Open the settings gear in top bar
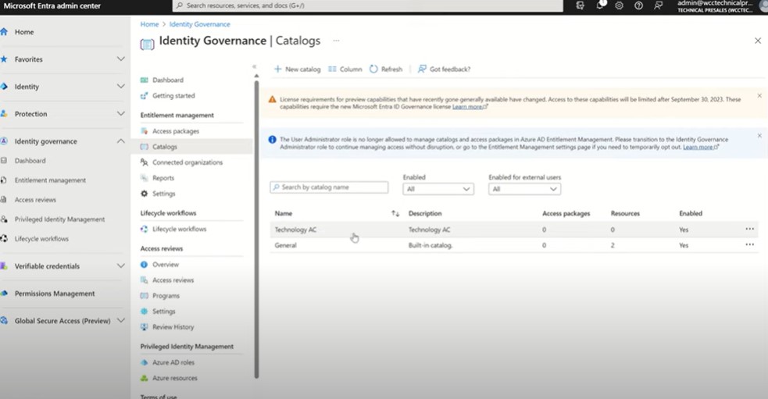The image size is (768, 399). click(619, 5)
